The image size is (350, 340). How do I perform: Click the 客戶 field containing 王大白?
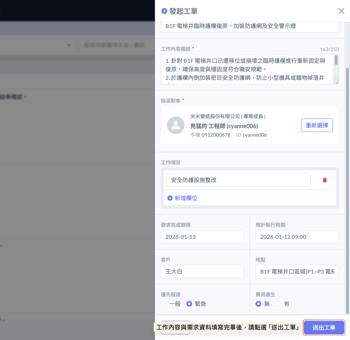pos(202,272)
